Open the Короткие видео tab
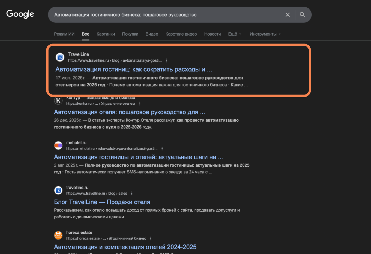371x254 pixels. point(181,34)
